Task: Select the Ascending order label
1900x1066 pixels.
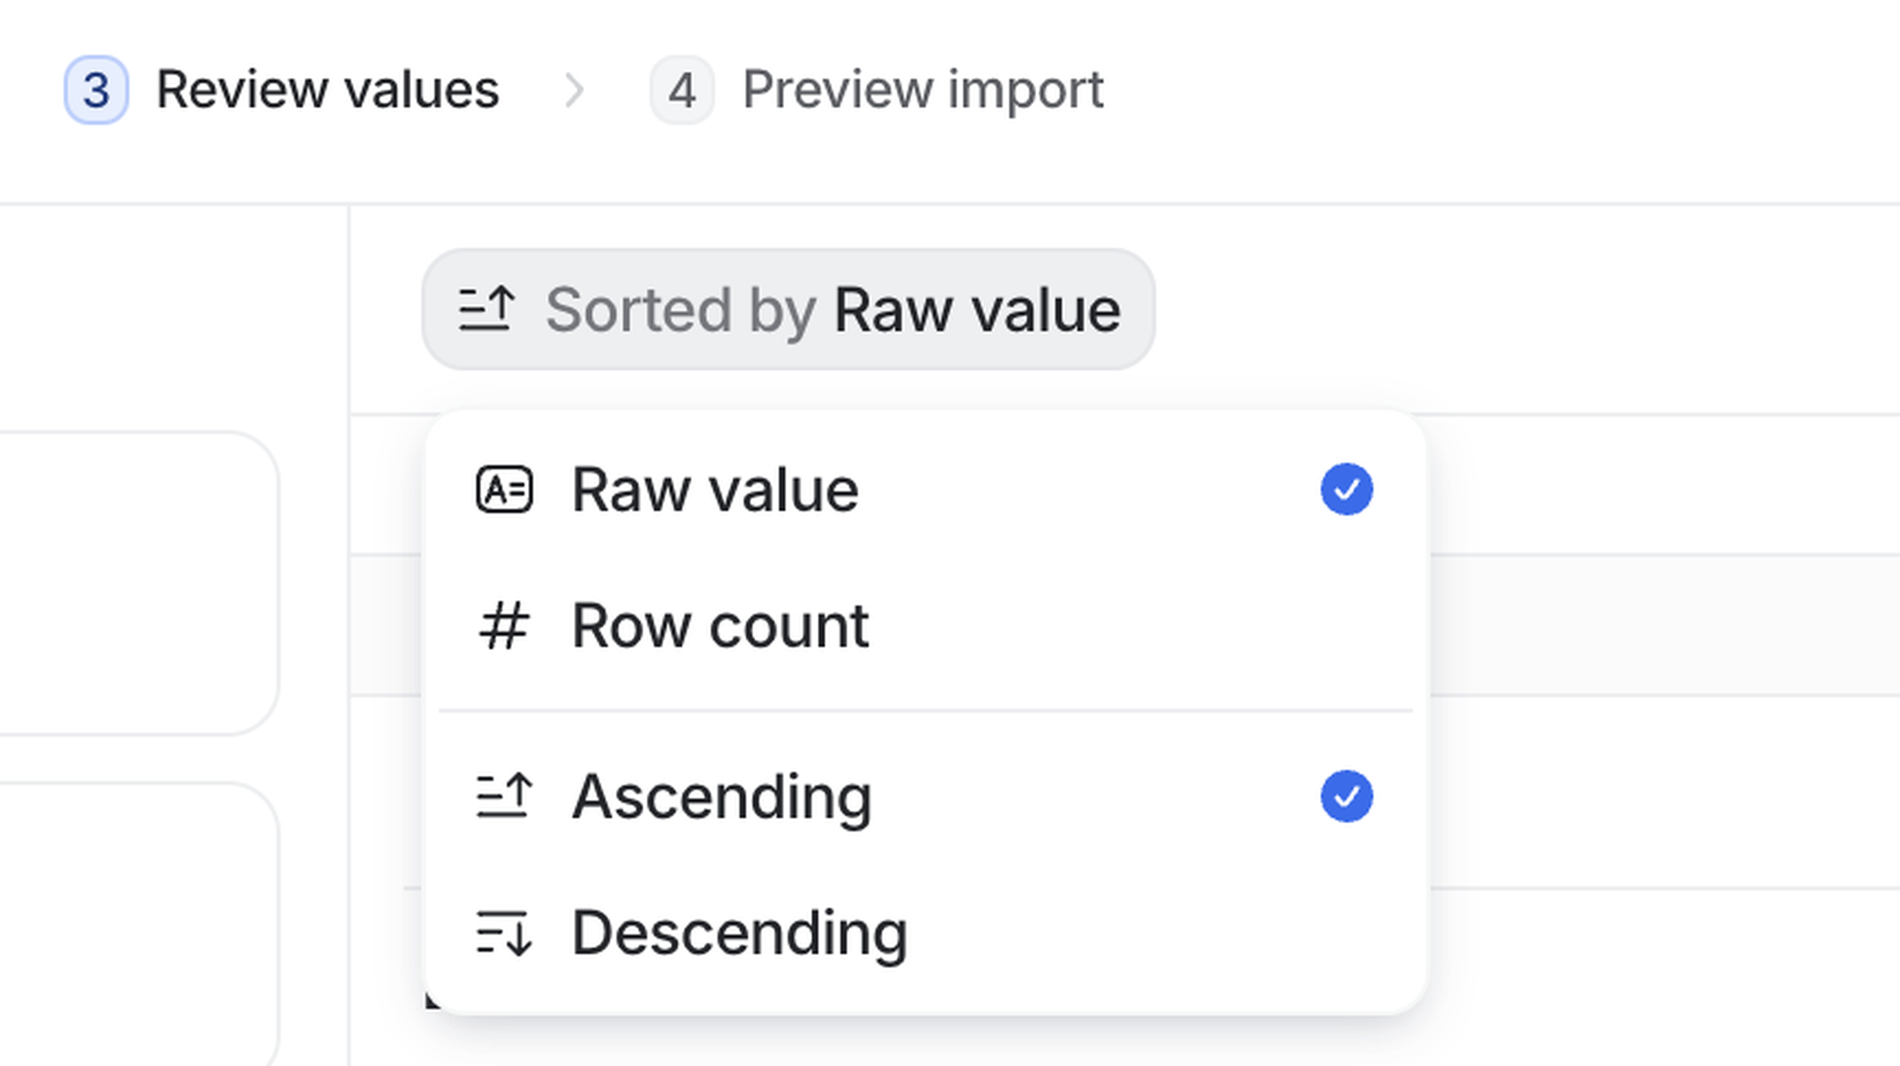Action: (721, 796)
